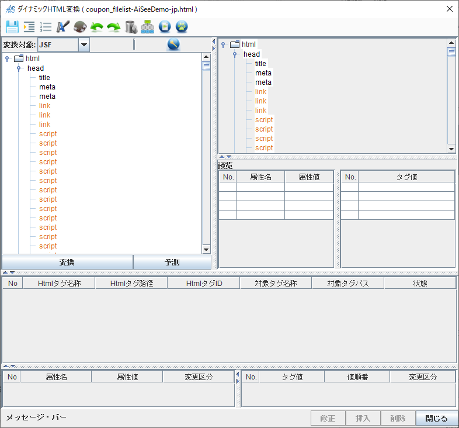Select head node in the white tree

click(36, 68)
